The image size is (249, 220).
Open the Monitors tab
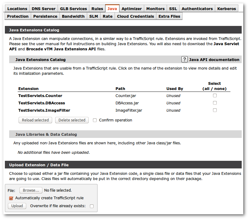(155, 9)
